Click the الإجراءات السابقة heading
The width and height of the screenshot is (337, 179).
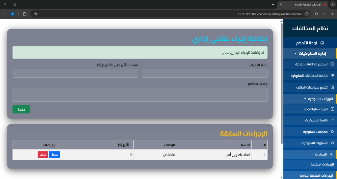pyautogui.click(x=244, y=133)
